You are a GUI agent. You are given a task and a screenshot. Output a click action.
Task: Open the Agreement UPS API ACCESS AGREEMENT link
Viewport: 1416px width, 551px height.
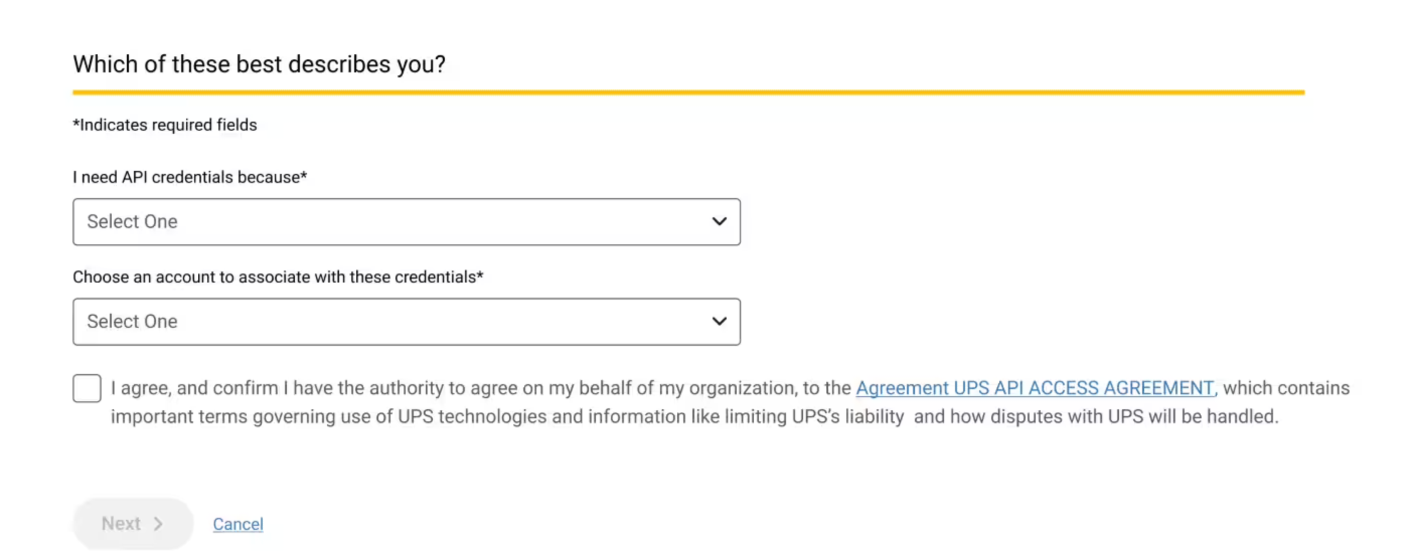(x=1036, y=388)
